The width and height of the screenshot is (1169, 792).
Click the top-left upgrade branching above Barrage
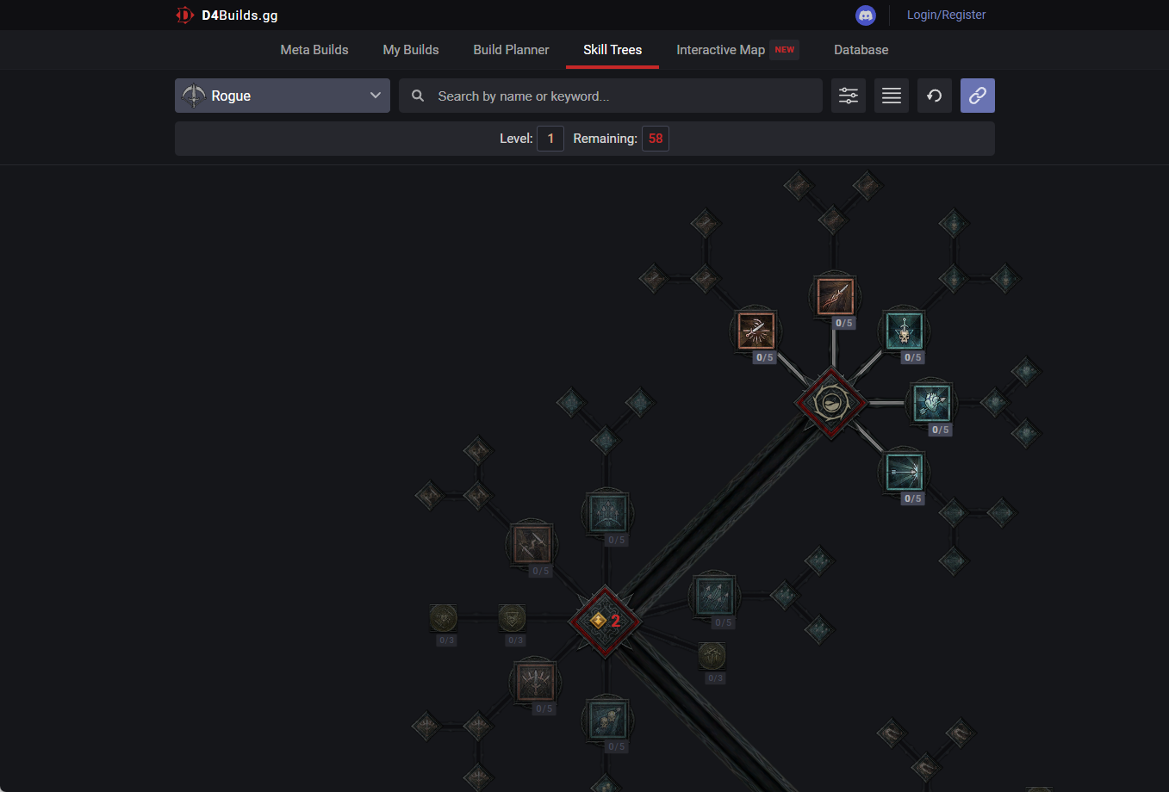[570, 402]
